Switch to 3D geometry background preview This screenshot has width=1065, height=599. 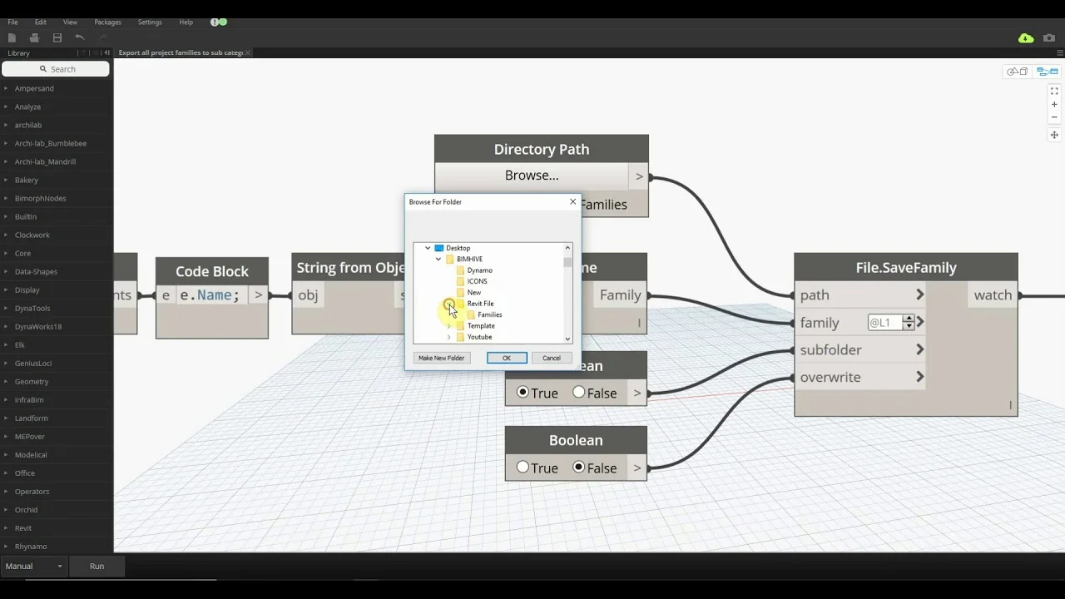point(1018,72)
